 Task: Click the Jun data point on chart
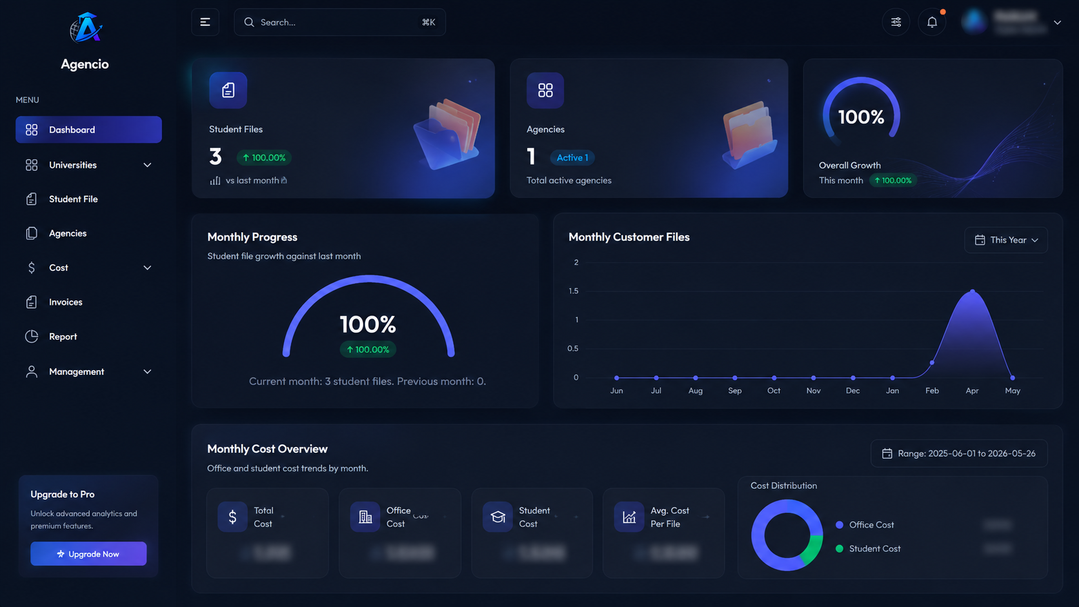click(x=617, y=378)
